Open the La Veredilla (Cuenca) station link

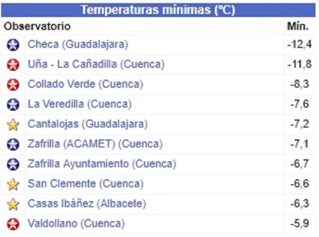point(79,104)
